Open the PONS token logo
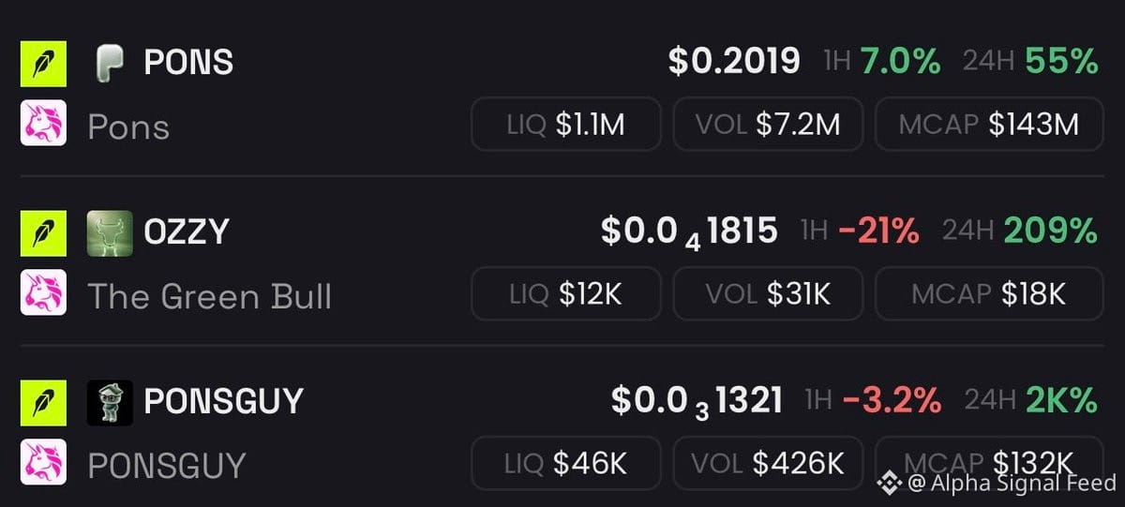 110,64
